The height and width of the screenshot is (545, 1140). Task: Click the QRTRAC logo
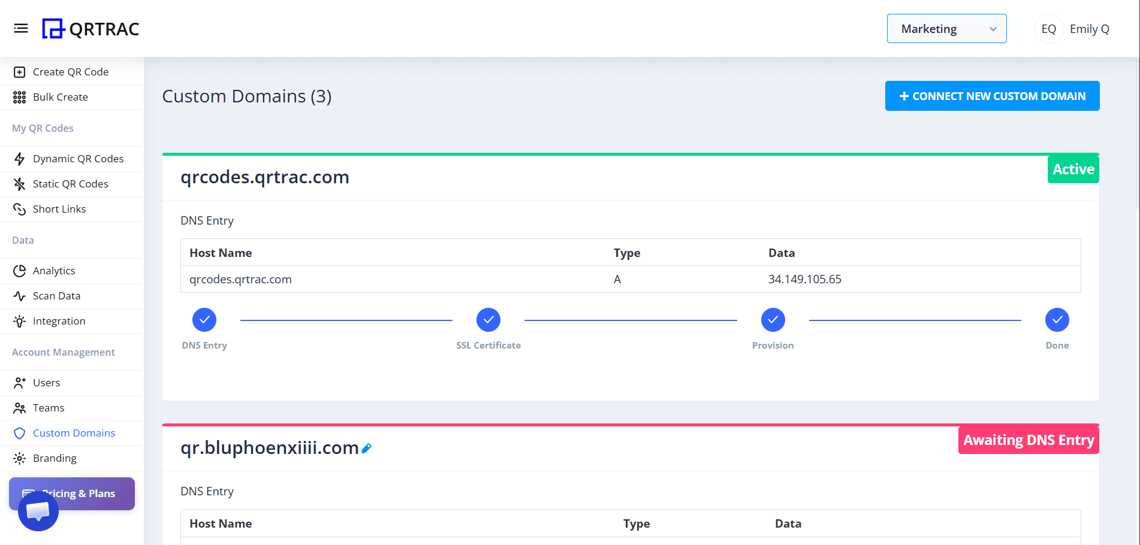91,29
